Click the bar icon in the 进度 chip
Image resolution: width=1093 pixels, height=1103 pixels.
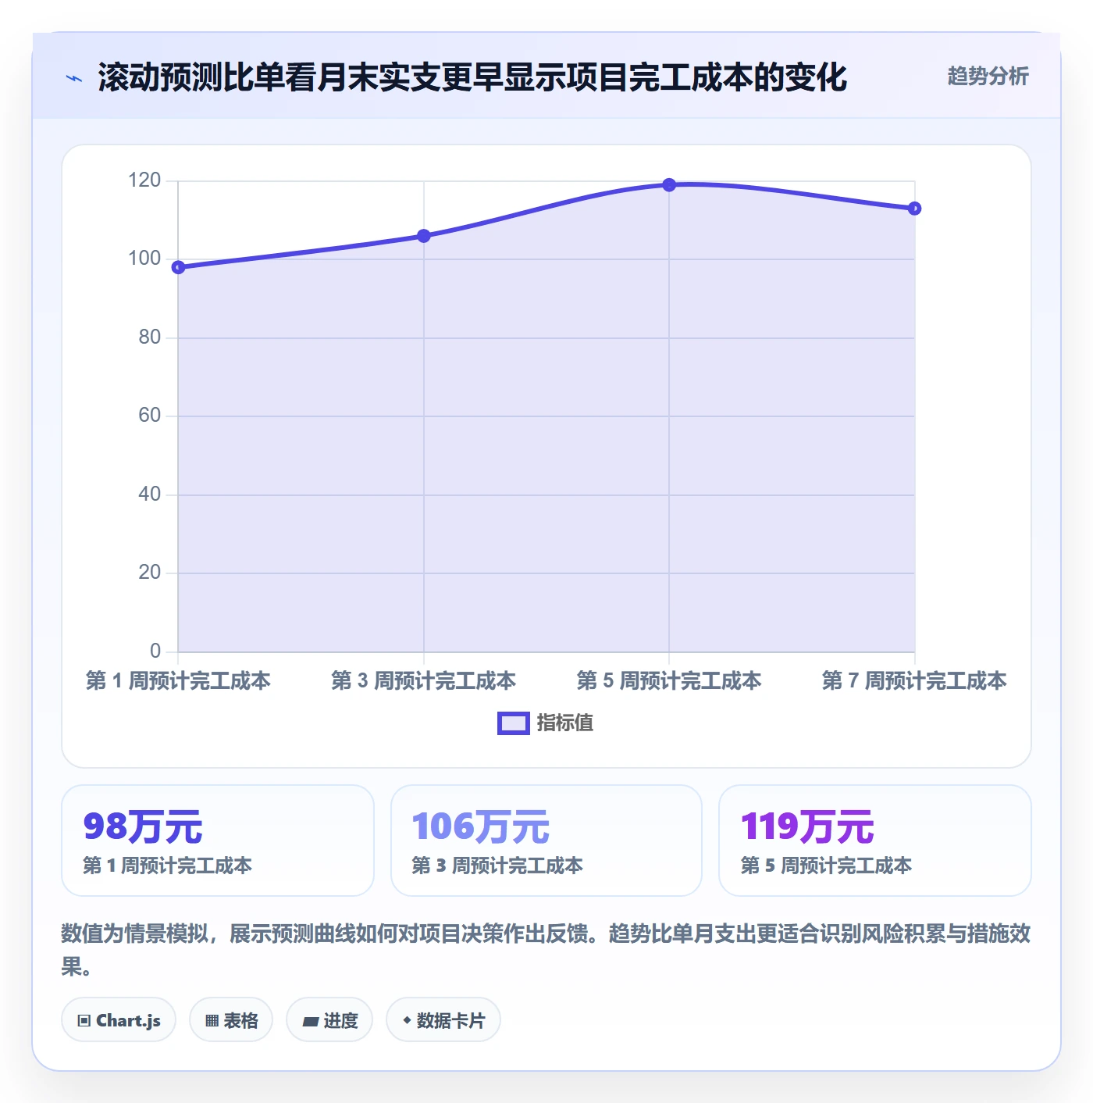click(311, 1021)
